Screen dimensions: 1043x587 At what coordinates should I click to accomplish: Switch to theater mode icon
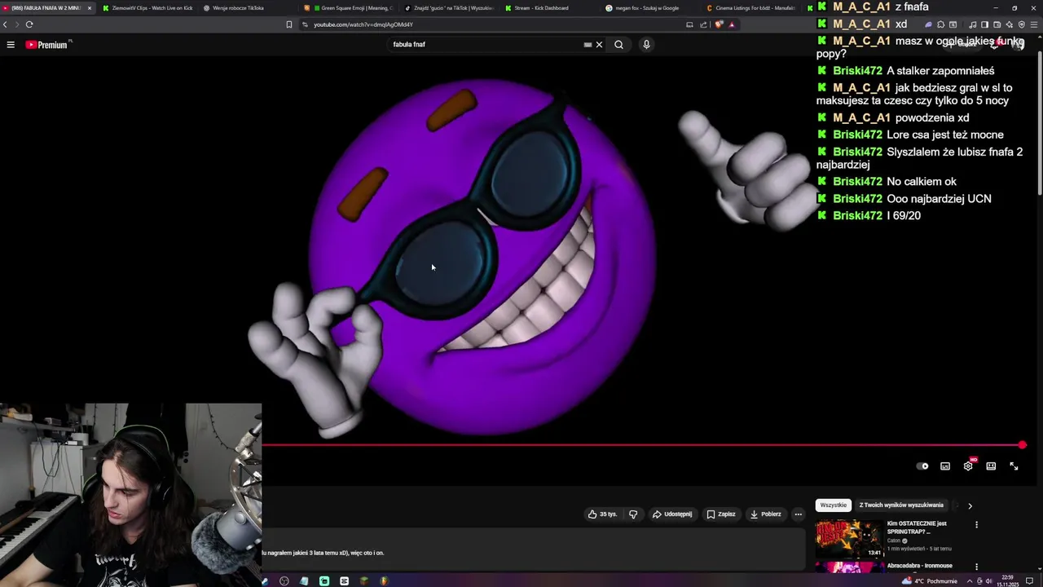pos(991,466)
